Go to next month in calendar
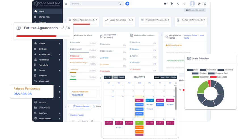 [110, 77]
